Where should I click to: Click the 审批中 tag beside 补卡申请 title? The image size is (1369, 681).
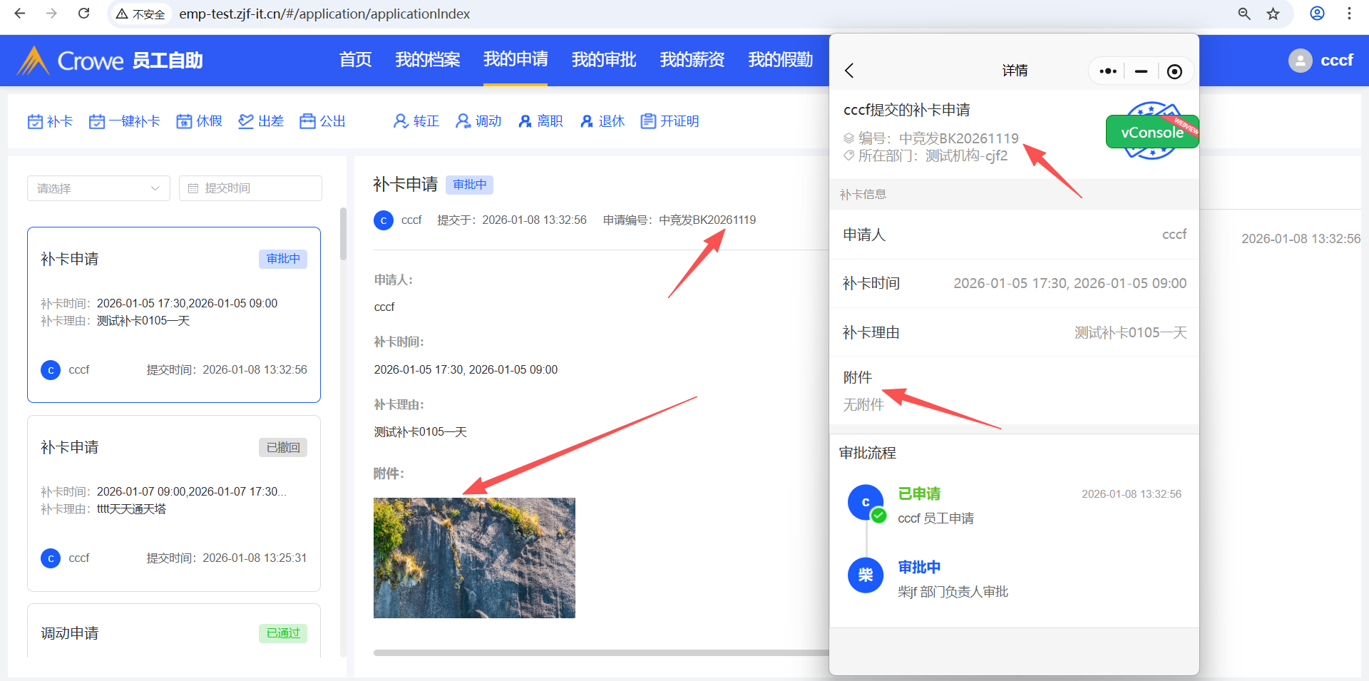469,185
